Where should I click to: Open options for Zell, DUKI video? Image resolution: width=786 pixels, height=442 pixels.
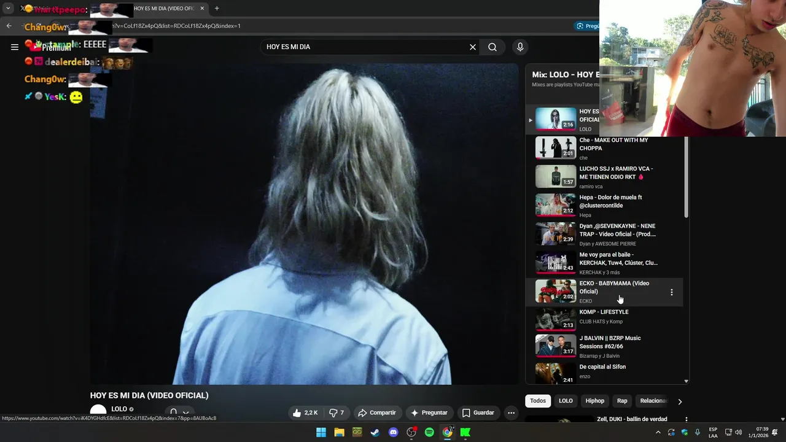[686, 419]
